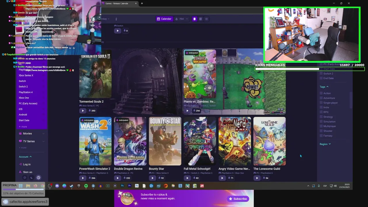Viewport: 368px width, 207px height.
Task: Open the Full Metal Schoolgirl title link
Action: tap(197, 169)
